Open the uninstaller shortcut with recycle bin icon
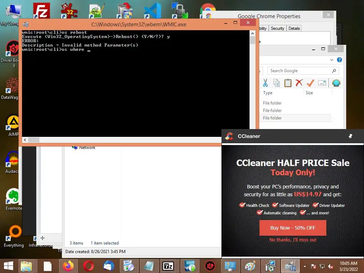The width and height of the screenshot is (364, 273). 125,11
